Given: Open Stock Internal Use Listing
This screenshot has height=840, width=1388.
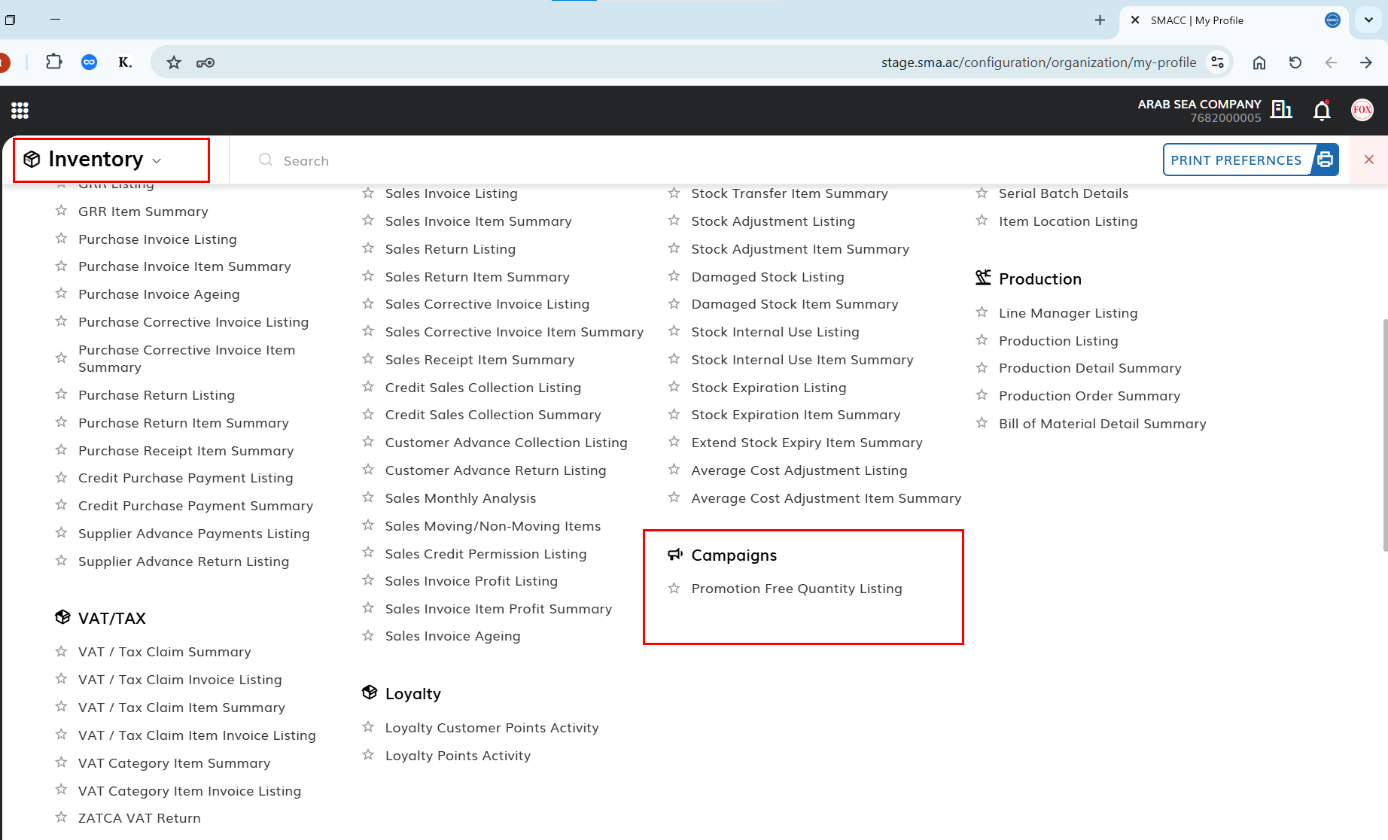Looking at the screenshot, I should tap(775, 332).
